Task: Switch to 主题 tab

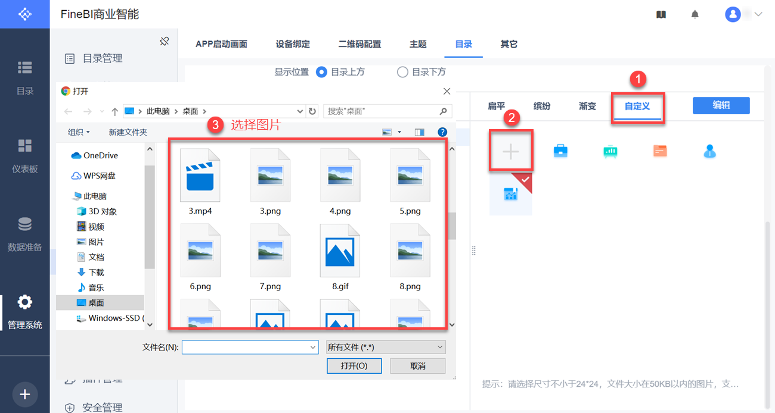Action: pyautogui.click(x=418, y=44)
